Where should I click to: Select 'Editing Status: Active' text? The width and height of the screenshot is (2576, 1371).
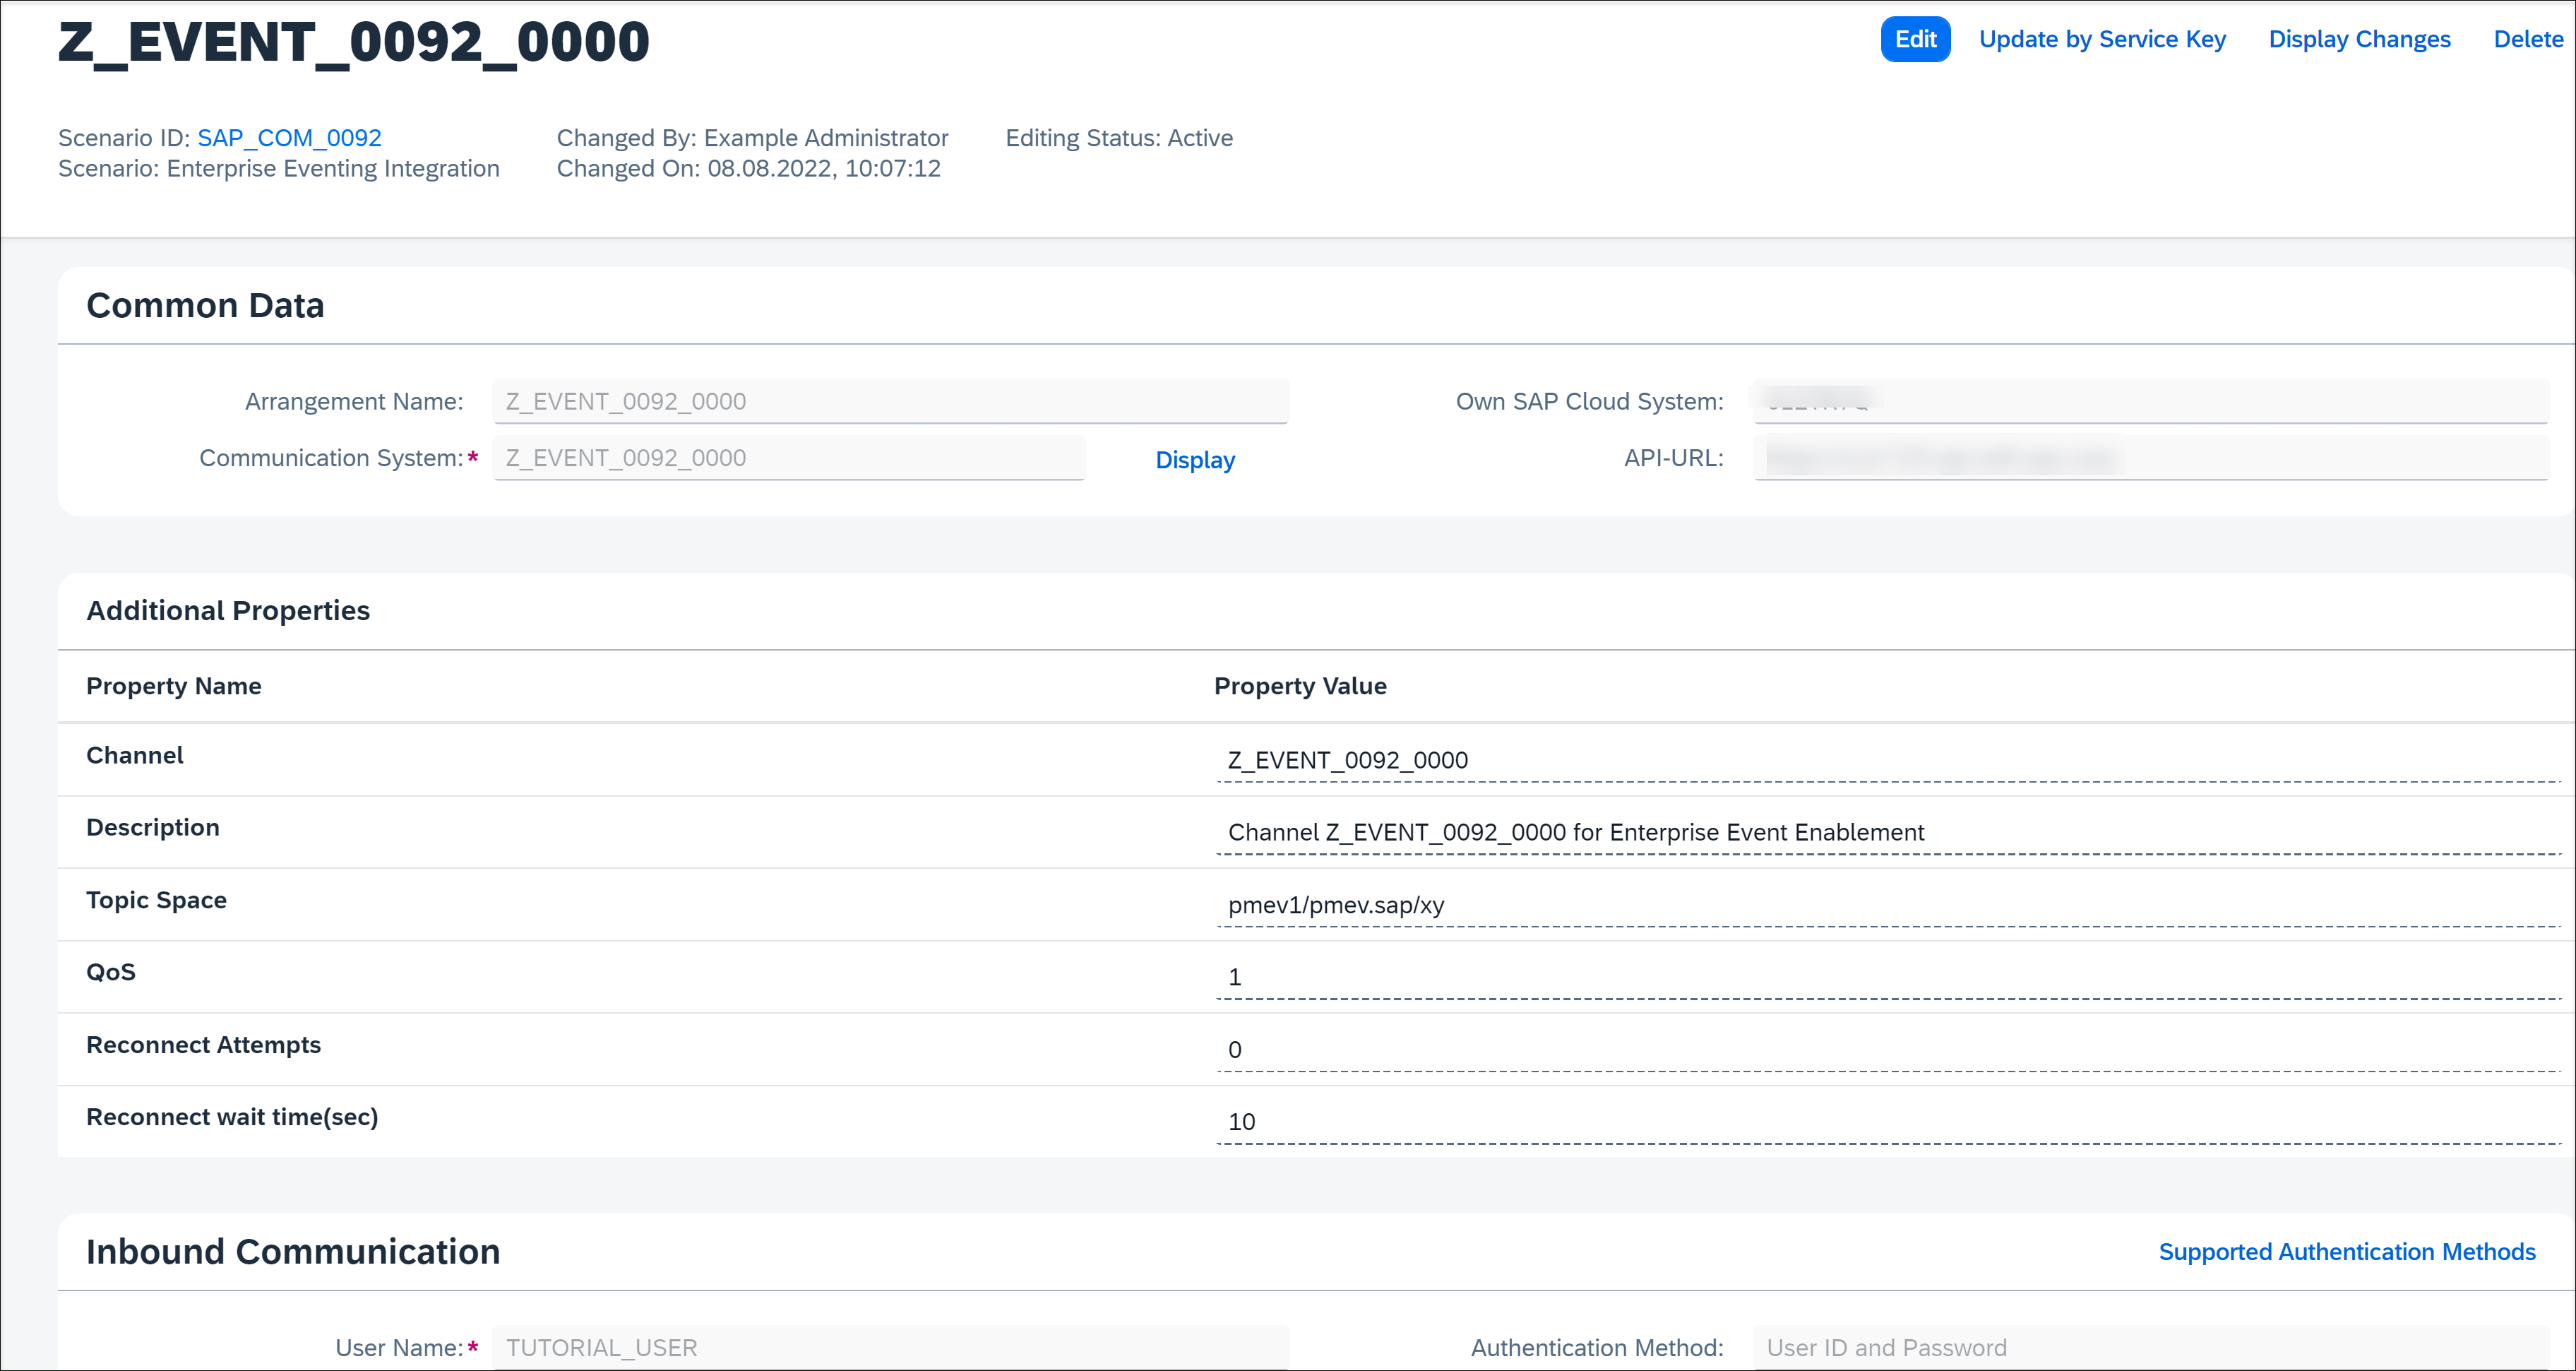[1119, 138]
